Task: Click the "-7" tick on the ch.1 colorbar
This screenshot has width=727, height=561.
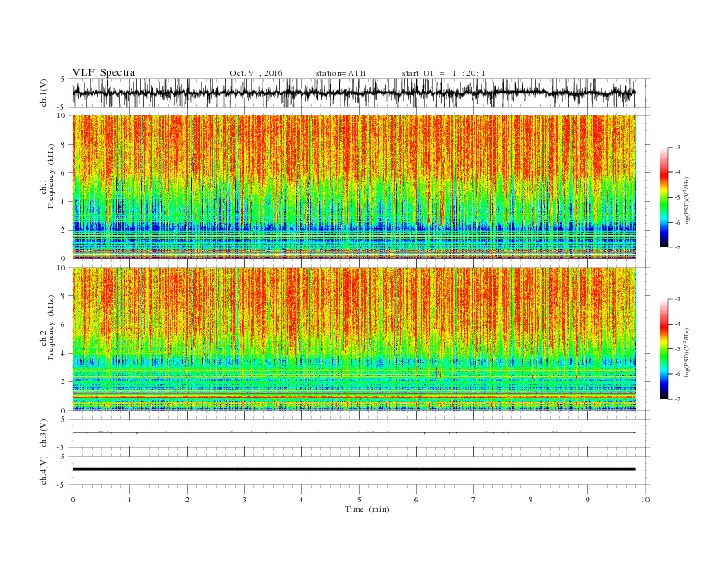Action: tap(677, 247)
